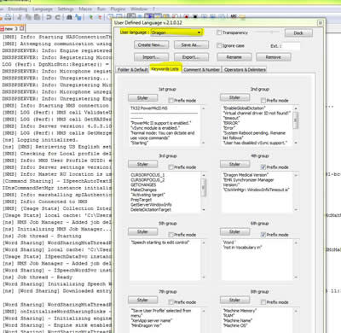Close the 'new 3' document tab icon

click(x=22, y=28)
